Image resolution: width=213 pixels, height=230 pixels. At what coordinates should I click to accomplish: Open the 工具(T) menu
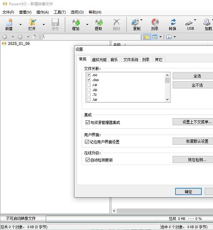[x=60, y=12]
